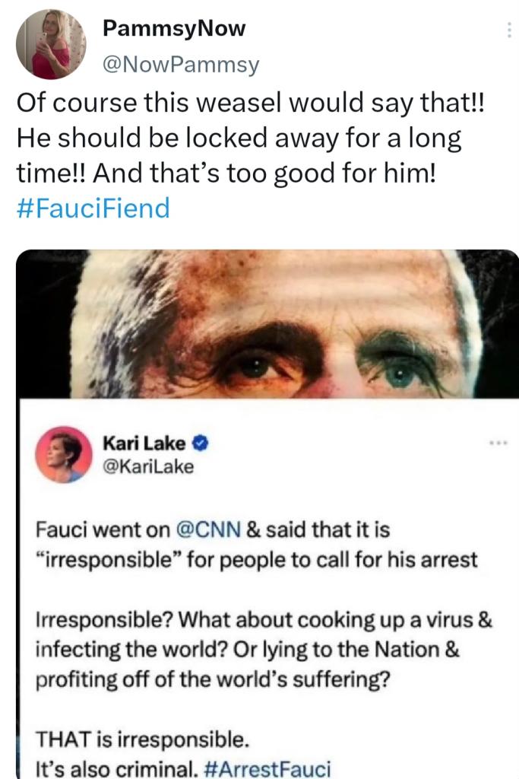
Task: Follow the #FauciFiend hashtag
Action: tap(93, 208)
